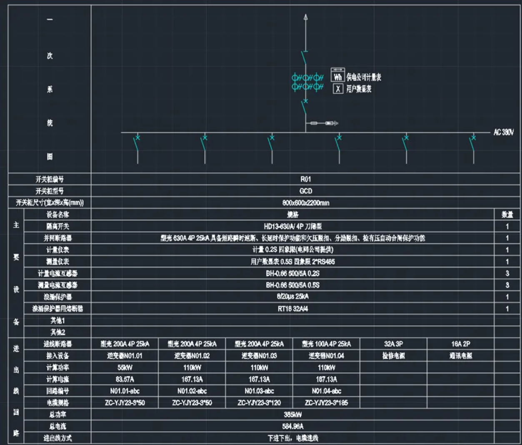Select the GCD cabinet model cell
Viewport: 522px width, 445px height.
point(305,191)
